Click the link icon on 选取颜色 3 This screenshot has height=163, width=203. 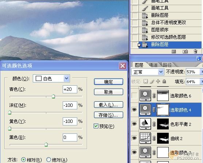[154, 152]
